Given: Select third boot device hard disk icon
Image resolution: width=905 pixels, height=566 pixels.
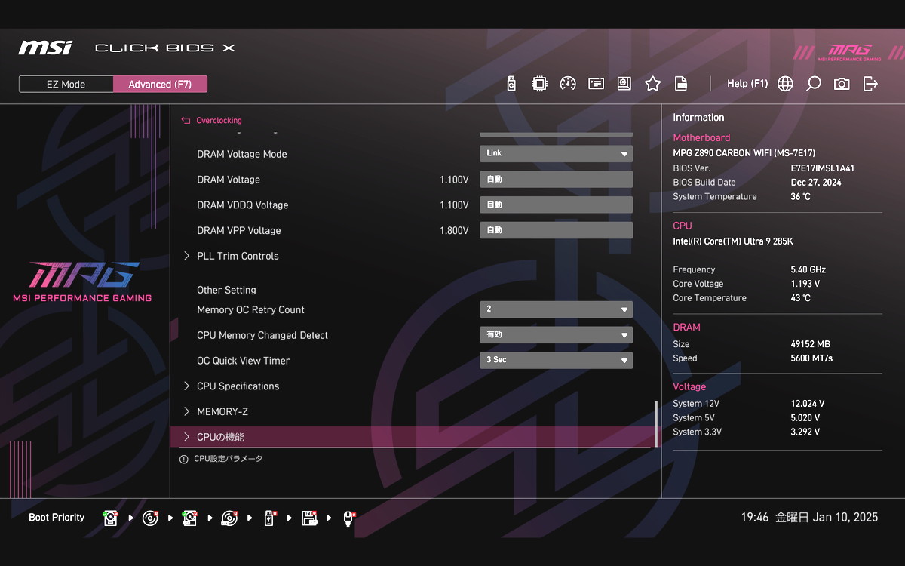Looking at the screenshot, I should coord(190,518).
